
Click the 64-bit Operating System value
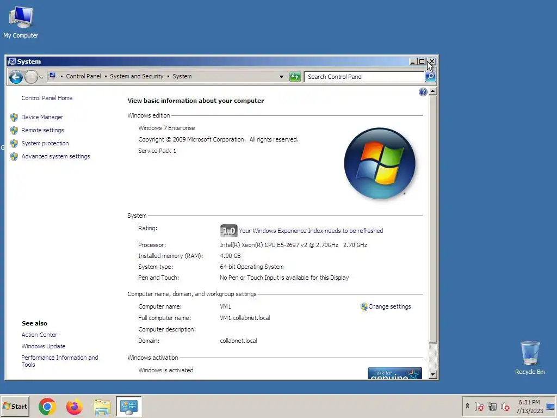(x=251, y=267)
